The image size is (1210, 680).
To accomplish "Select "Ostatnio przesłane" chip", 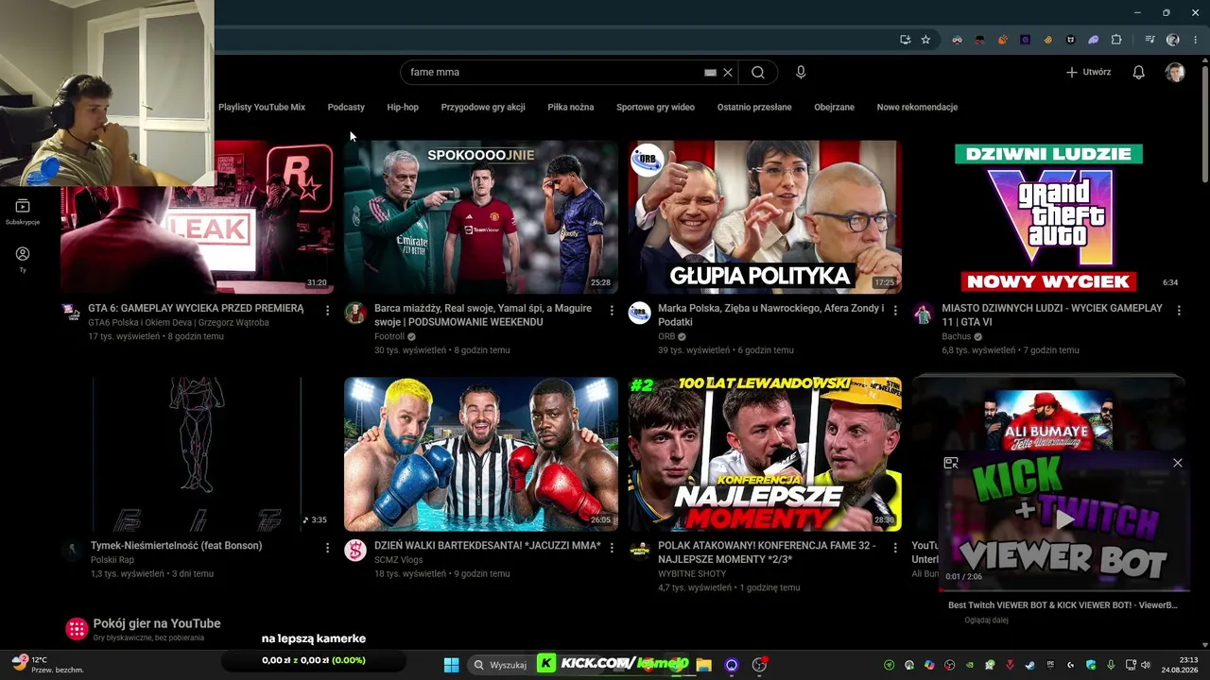I will 754,107.
